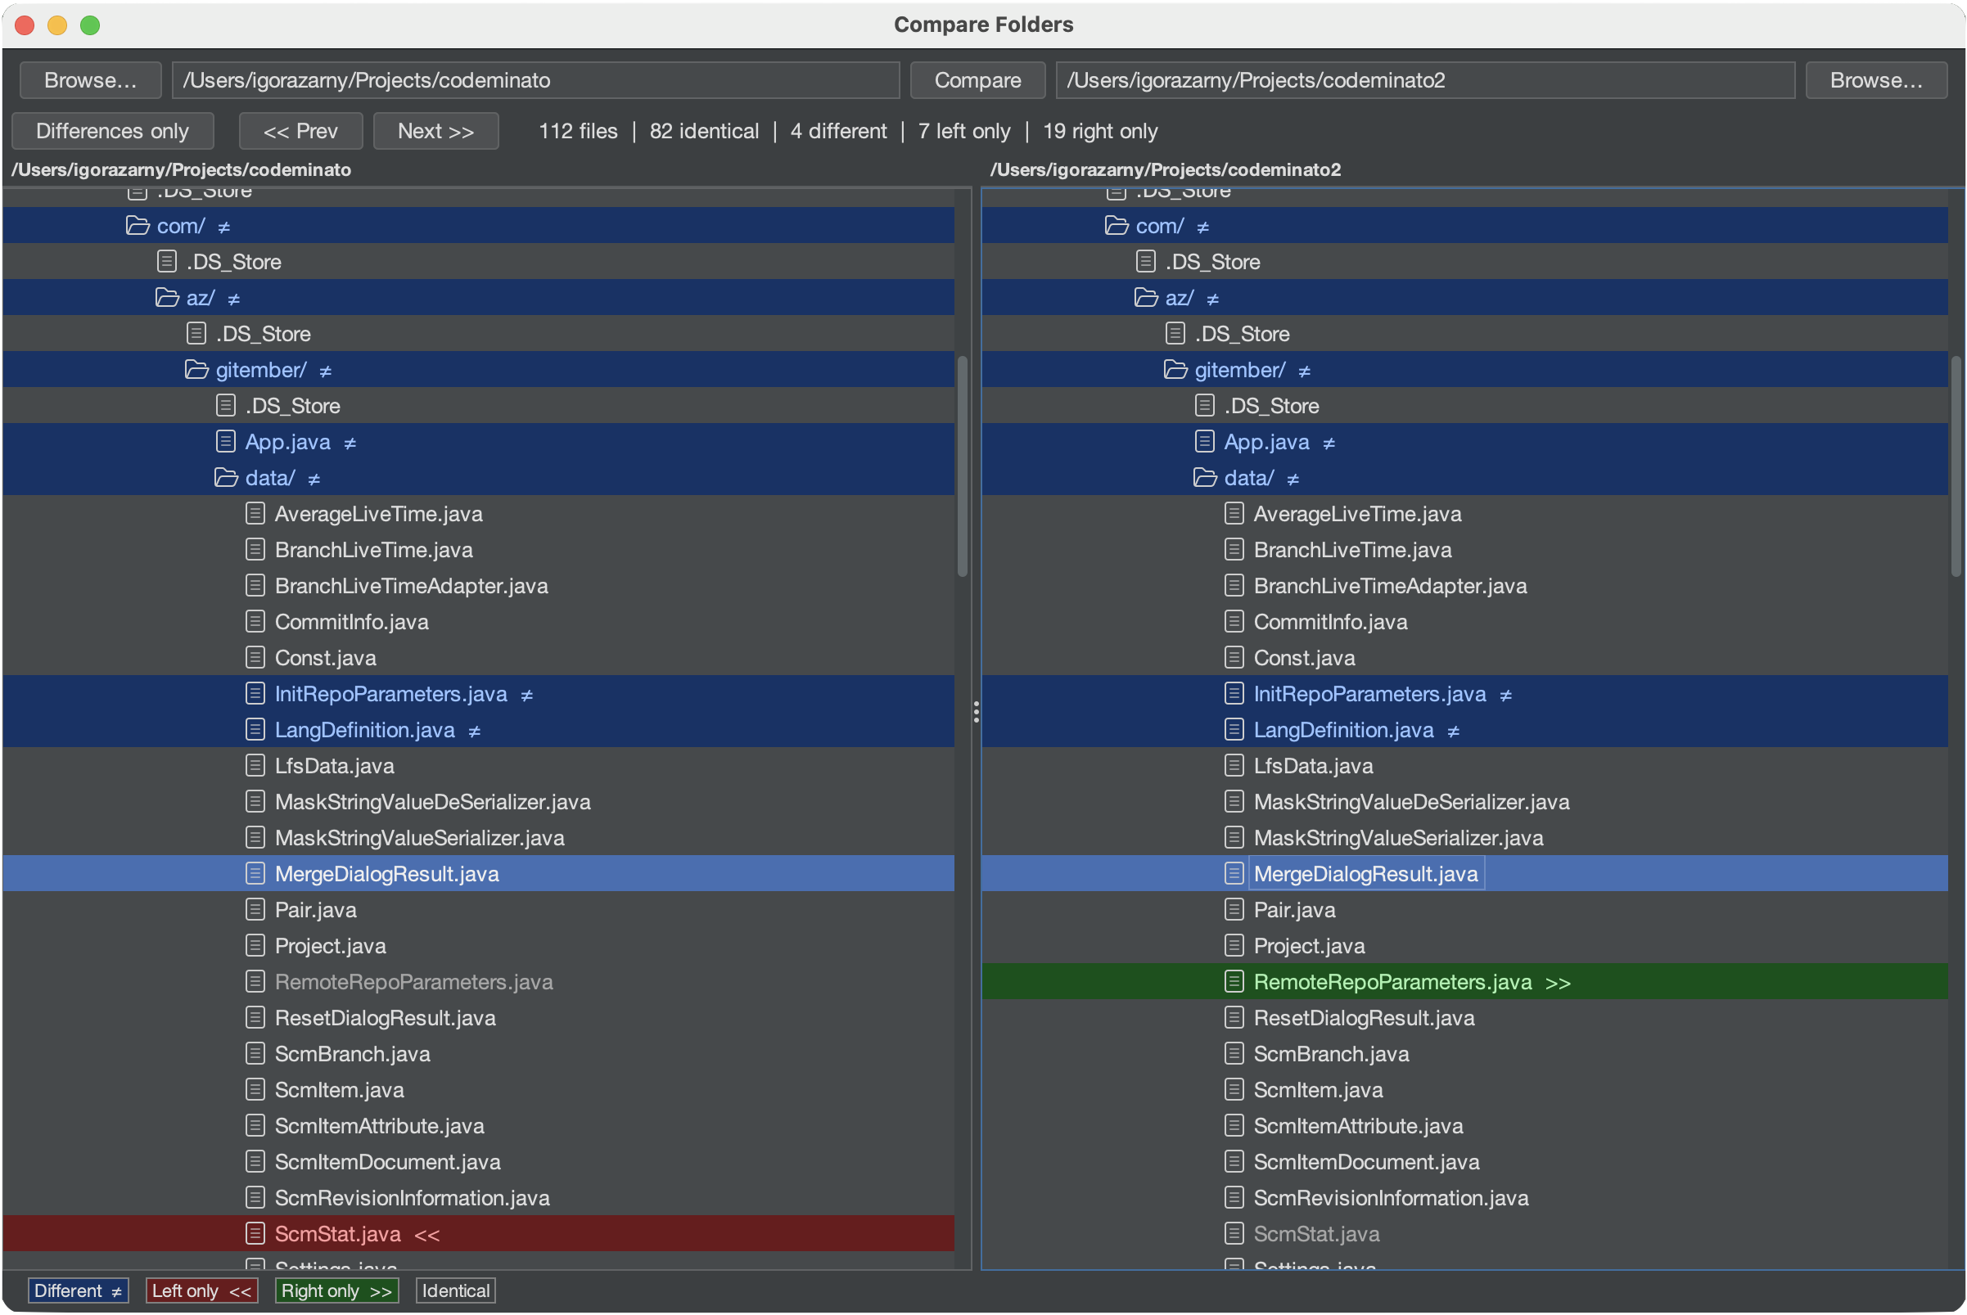Click the file icon beside RemoteRepoParameters.java on right
Screen dimensions: 1967x1315
1234,981
